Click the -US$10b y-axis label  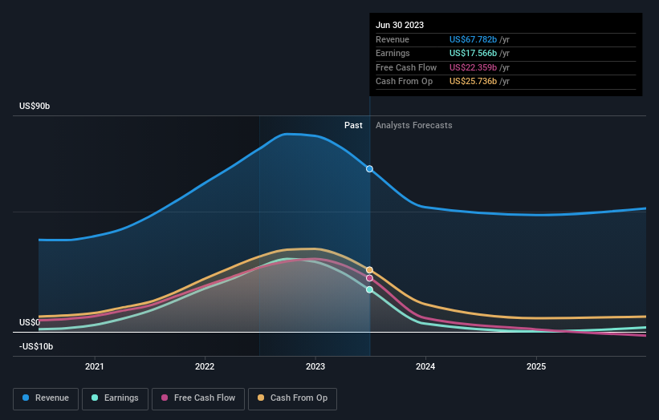(x=36, y=346)
